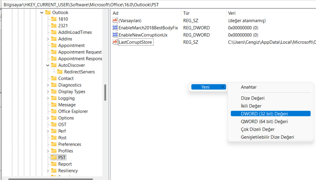Click the RedirectServers folder icon

point(60,72)
